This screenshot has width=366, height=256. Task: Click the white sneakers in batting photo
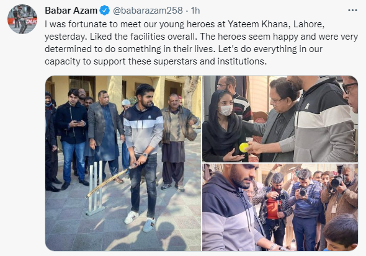[140, 221]
